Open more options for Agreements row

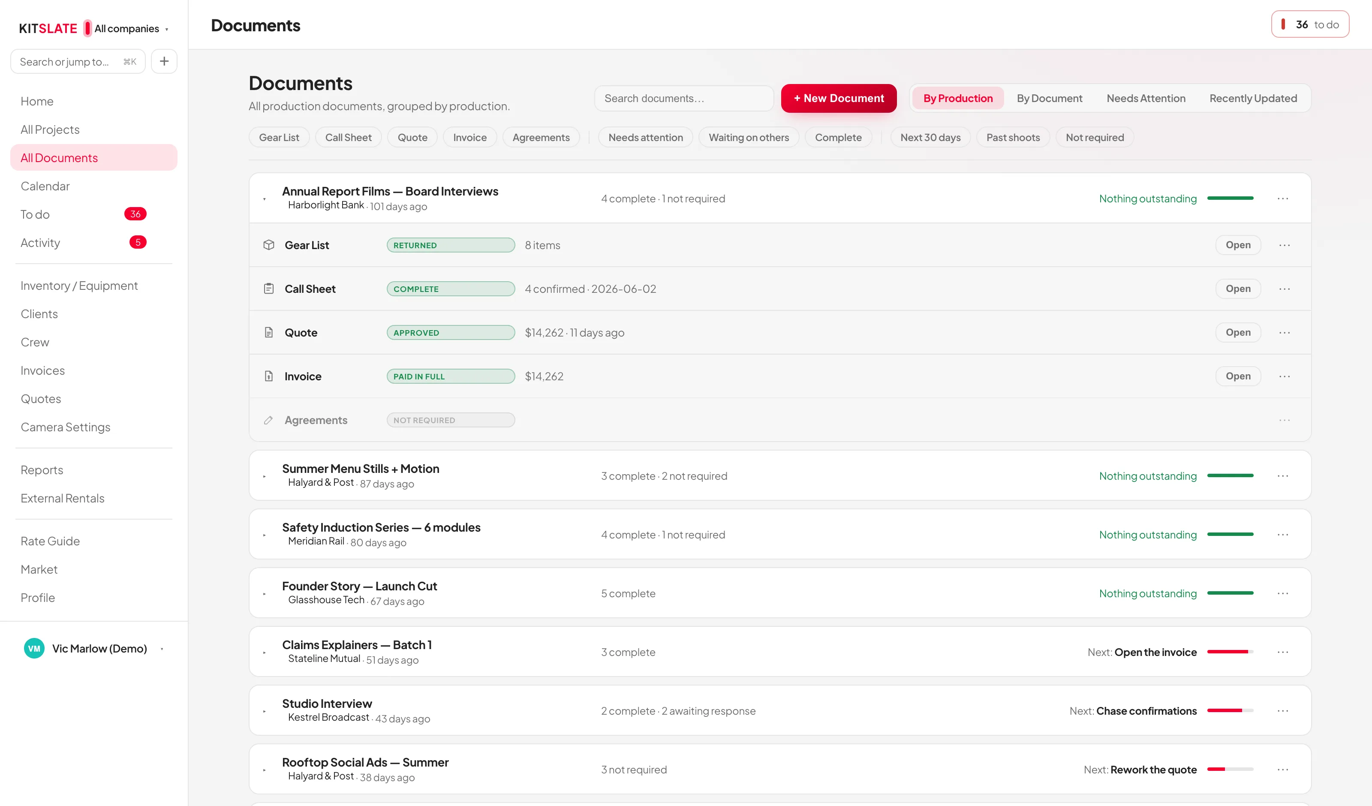tap(1285, 420)
